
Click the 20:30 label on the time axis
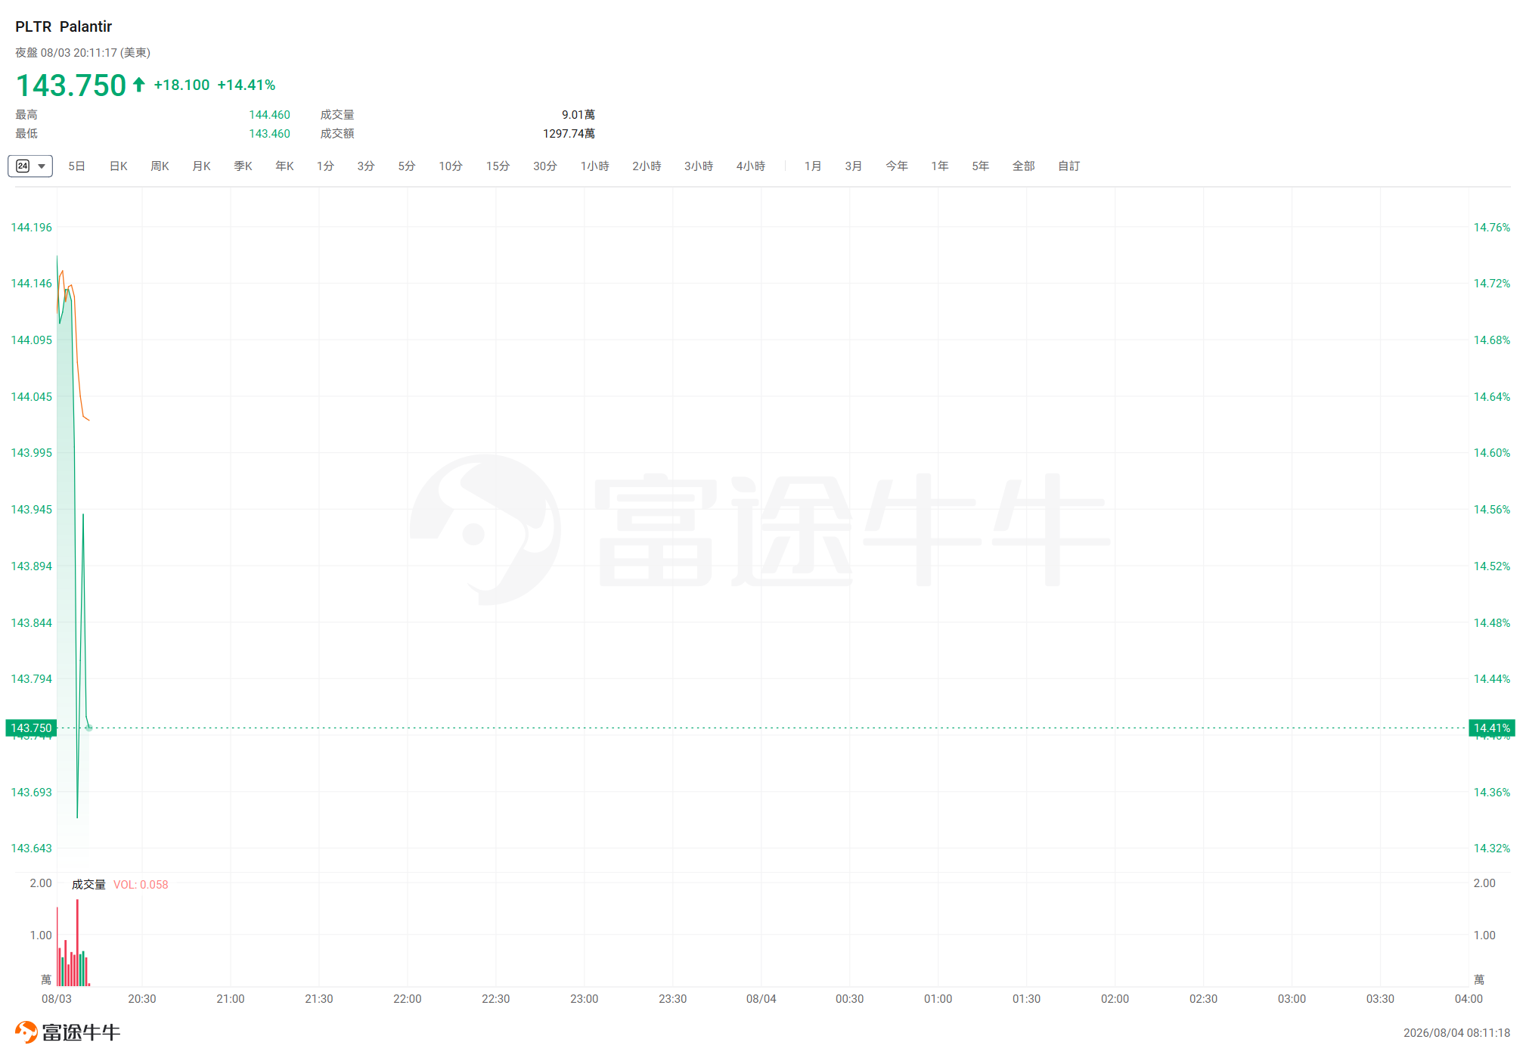(142, 999)
